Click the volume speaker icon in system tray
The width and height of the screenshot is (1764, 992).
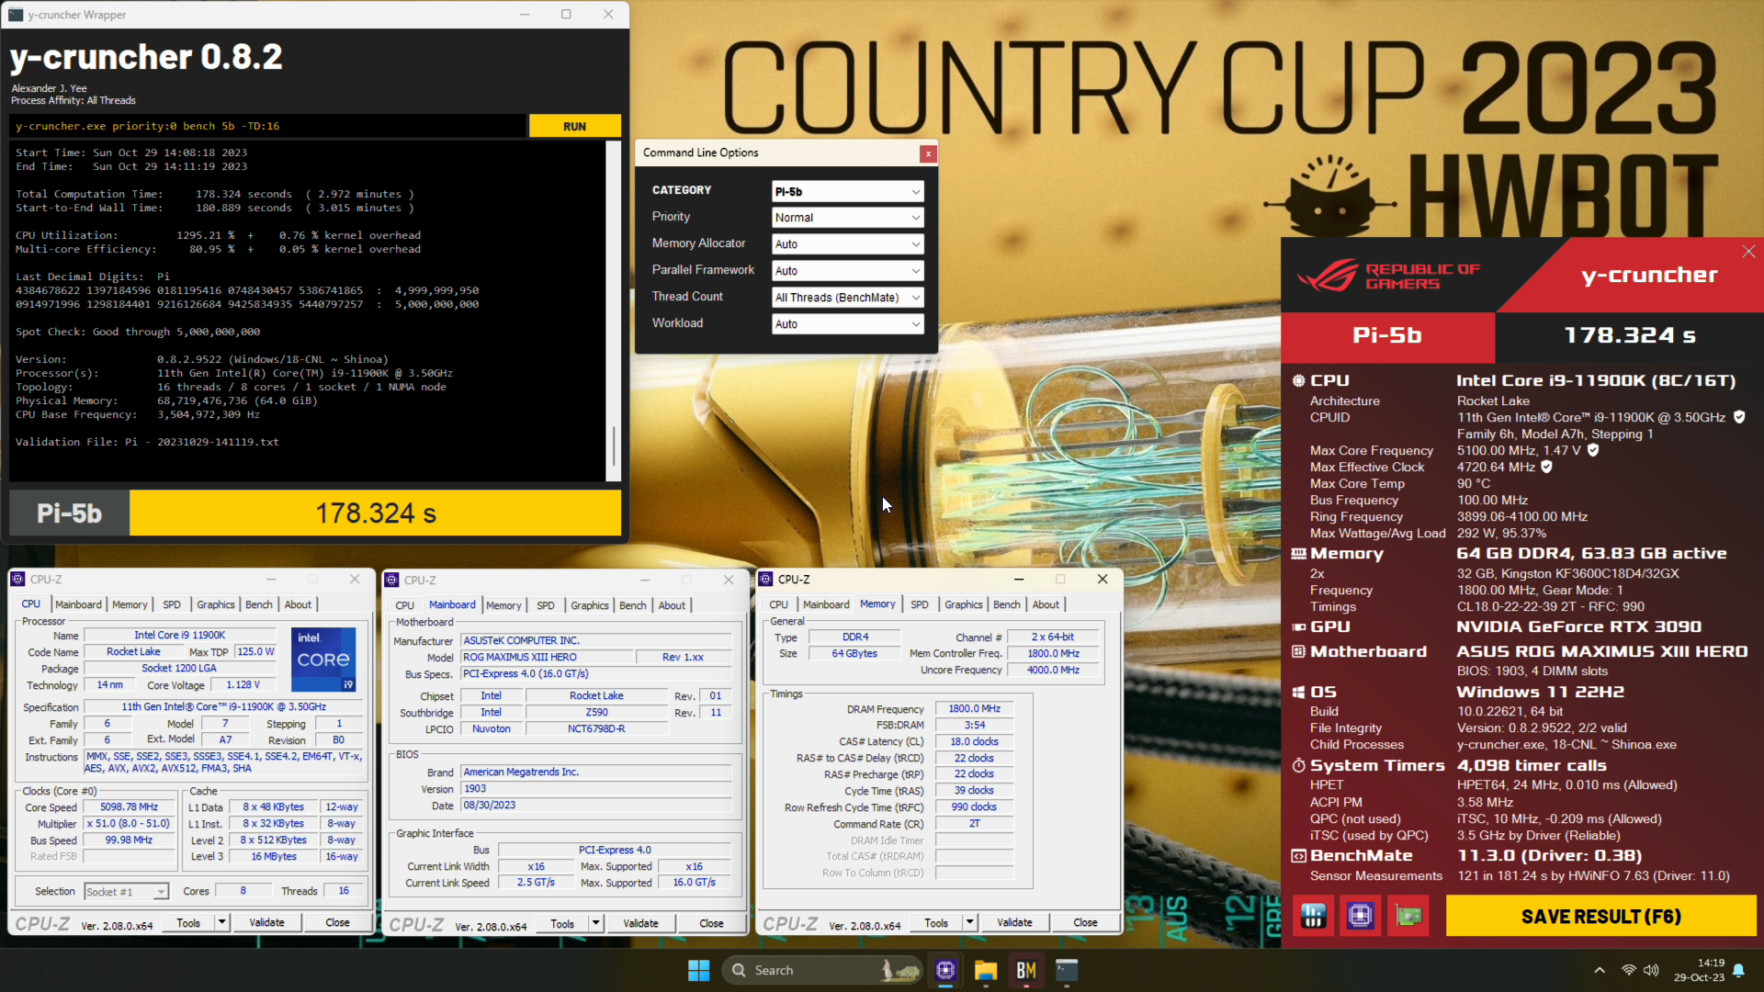click(1651, 970)
